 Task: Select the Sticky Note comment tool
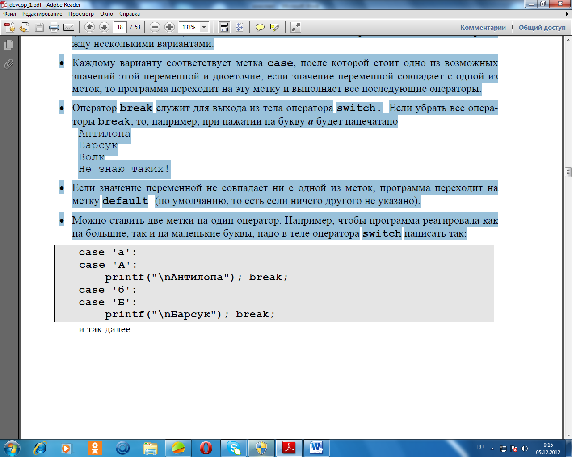pyautogui.click(x=260, y=27)
